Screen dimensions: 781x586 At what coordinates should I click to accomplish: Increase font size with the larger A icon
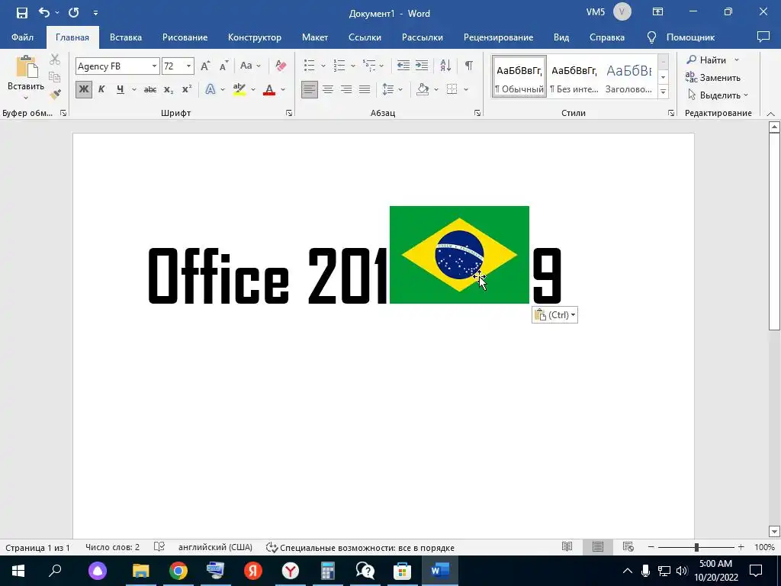click(x=205, y=66)
